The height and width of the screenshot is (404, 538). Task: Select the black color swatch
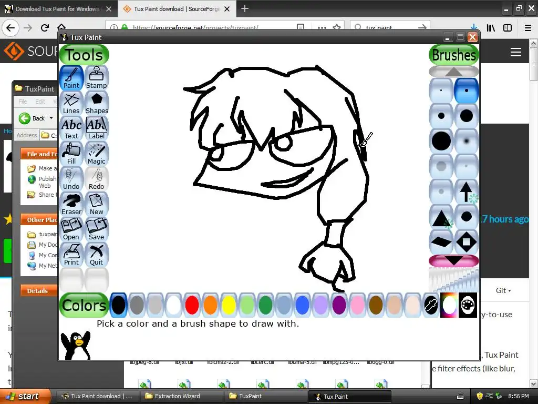118,305
